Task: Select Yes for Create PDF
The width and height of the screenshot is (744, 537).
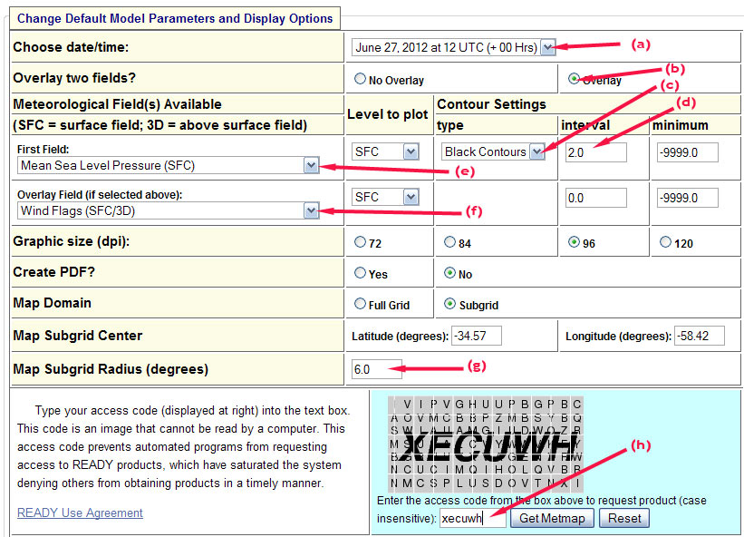Action: (360, 272)
